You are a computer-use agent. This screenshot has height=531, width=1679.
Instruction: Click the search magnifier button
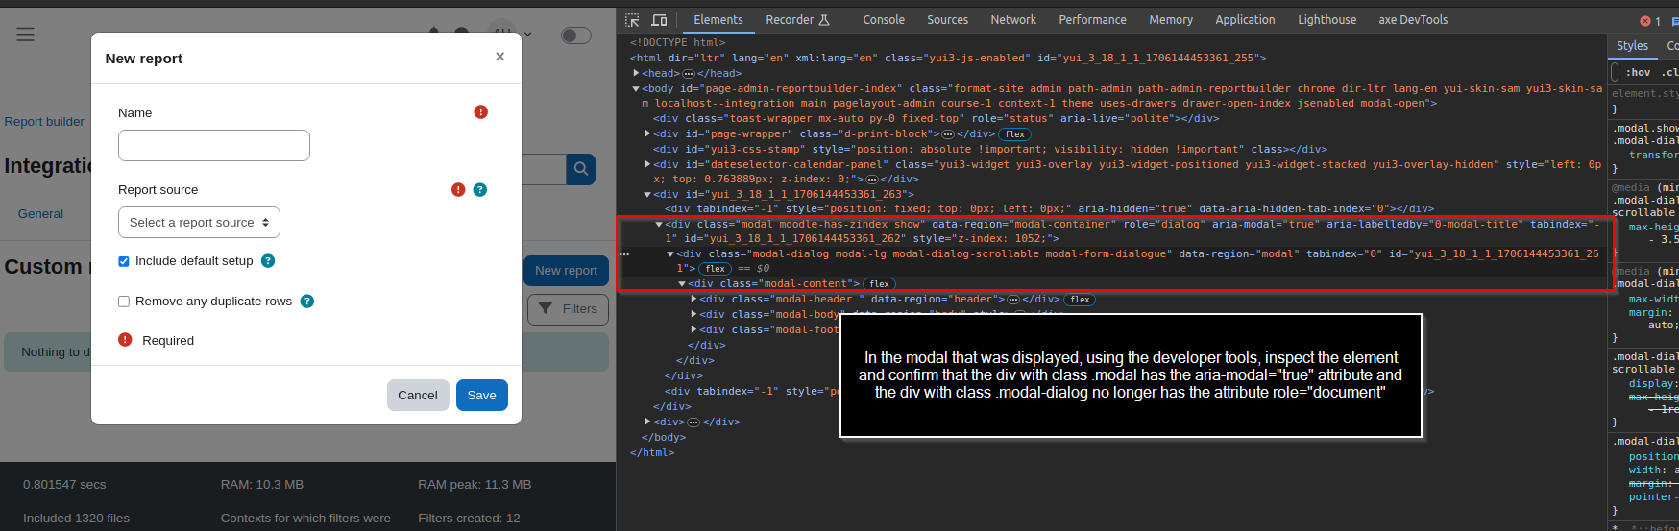point(581,169)
